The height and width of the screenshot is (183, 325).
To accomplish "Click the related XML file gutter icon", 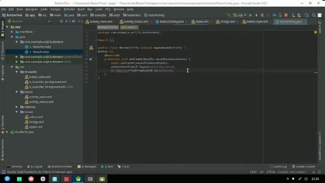I will 91,48.
